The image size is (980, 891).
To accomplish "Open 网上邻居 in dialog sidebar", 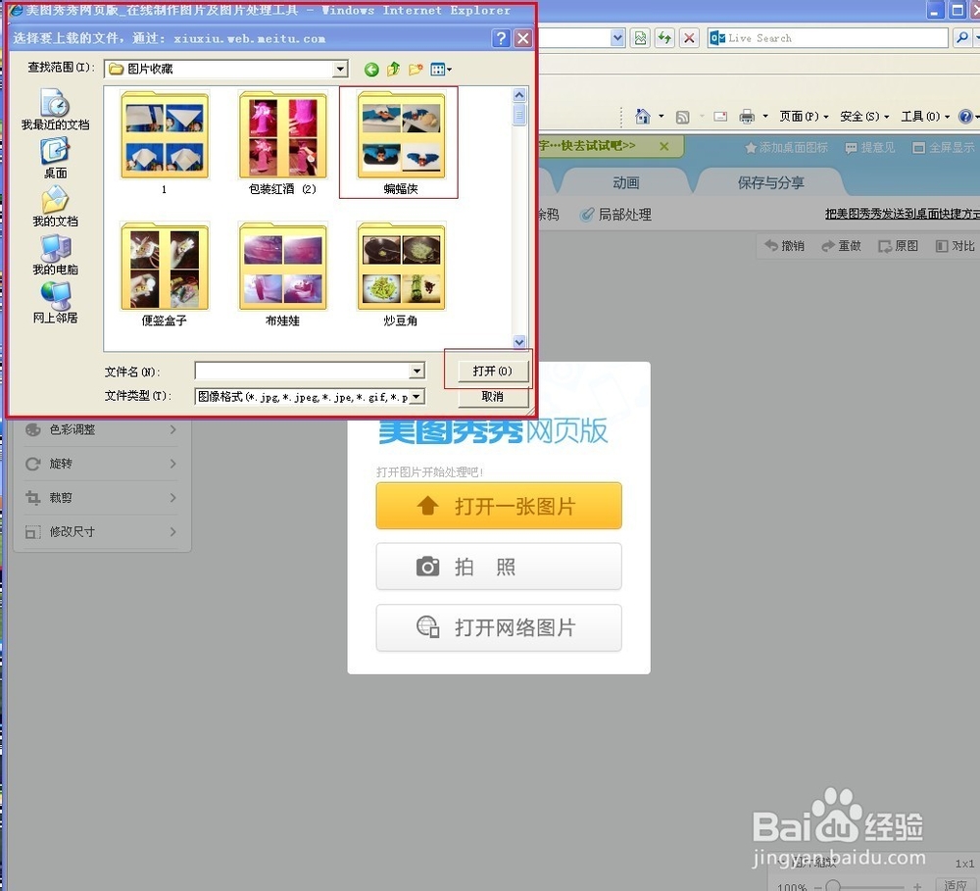I will [55, 303].
